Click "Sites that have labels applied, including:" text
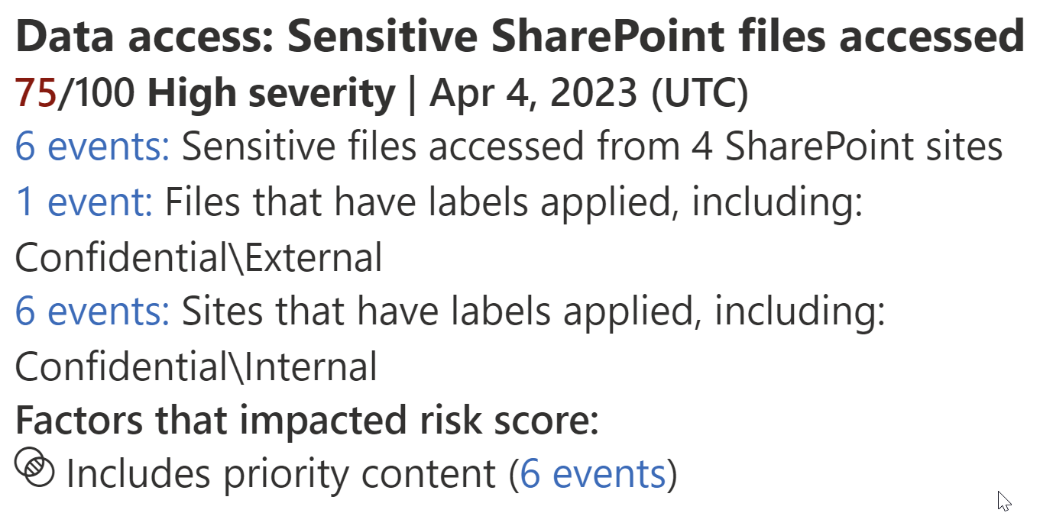 (533, 312)
